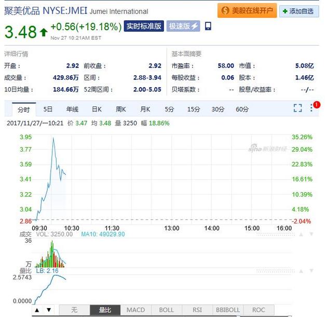327x317 pixels.
Task: Click the up arrow beside the volume panel
Action: pos(301,234)
